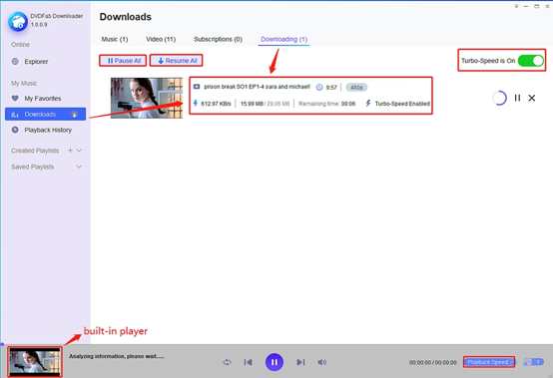Switch to the Video (11) tab
The height and width of the screenshot is (378, 553).
[161, 39]
